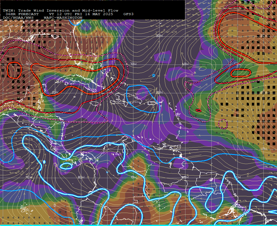Screen dimensions: 277x226
Task: Click the '20N' label north of Puerto Rico
Action: [159, 92]
